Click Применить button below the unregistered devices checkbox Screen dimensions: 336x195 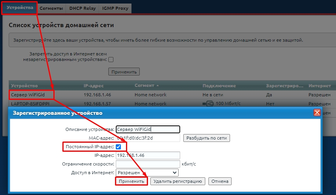pos(124,72)
